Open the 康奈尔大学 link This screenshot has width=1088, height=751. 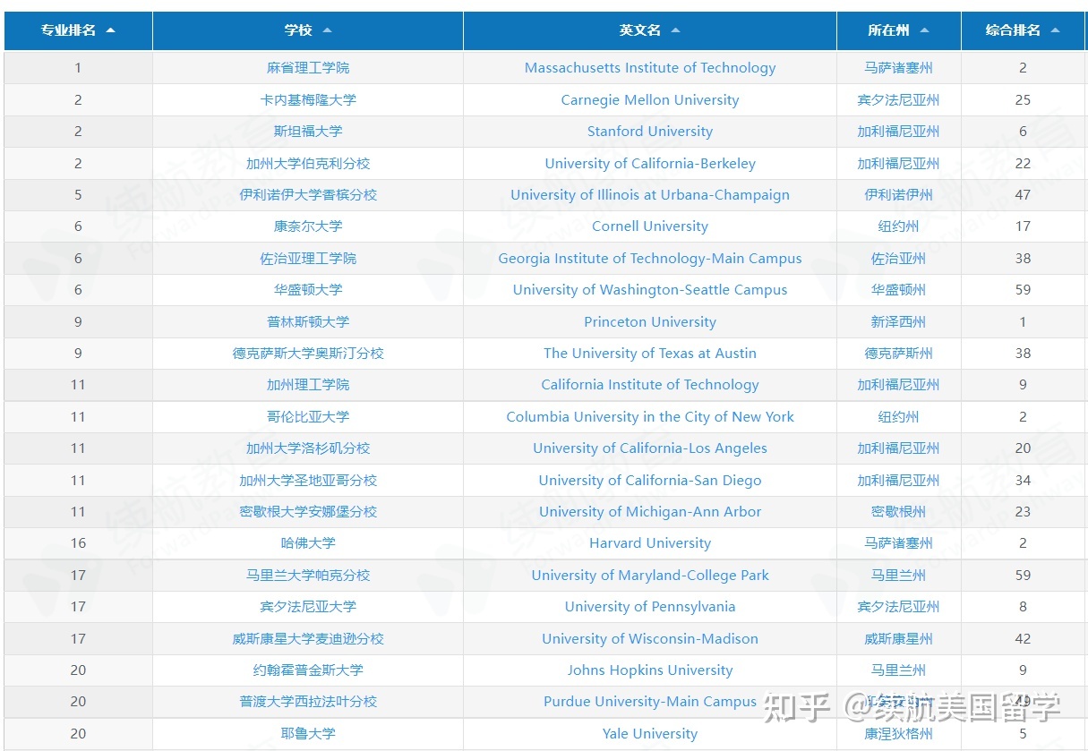click(x=308, y=226)
